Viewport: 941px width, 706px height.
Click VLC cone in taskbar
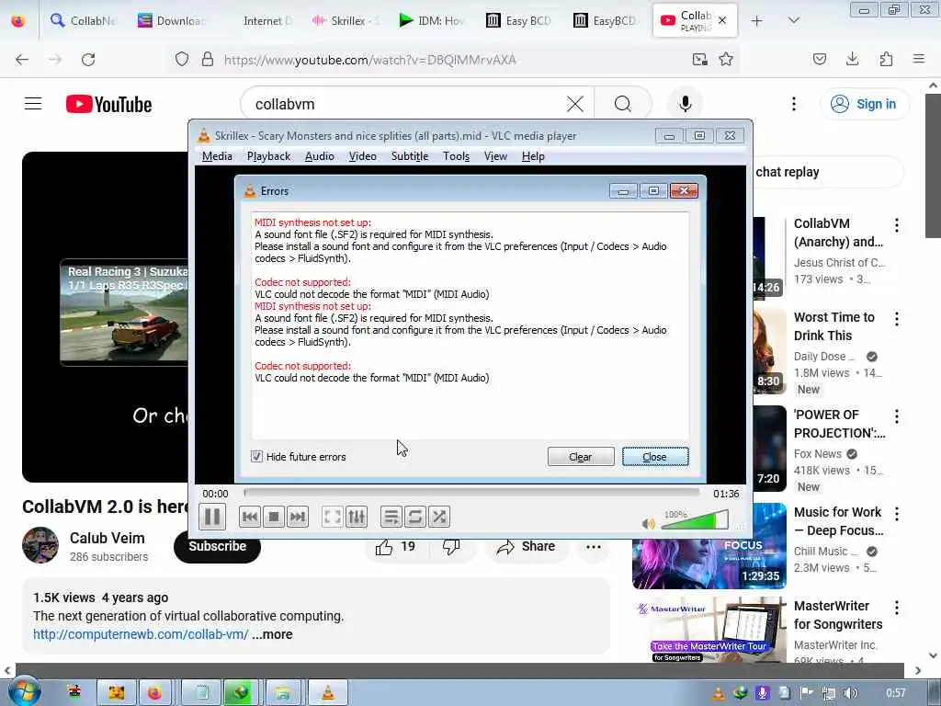pyautogui.click(x=328, y=692)
